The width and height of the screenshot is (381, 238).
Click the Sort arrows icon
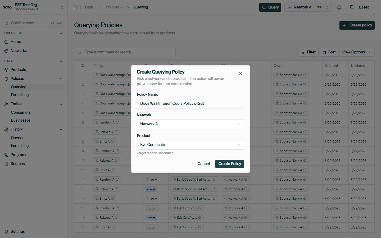(x=325, y=52)
